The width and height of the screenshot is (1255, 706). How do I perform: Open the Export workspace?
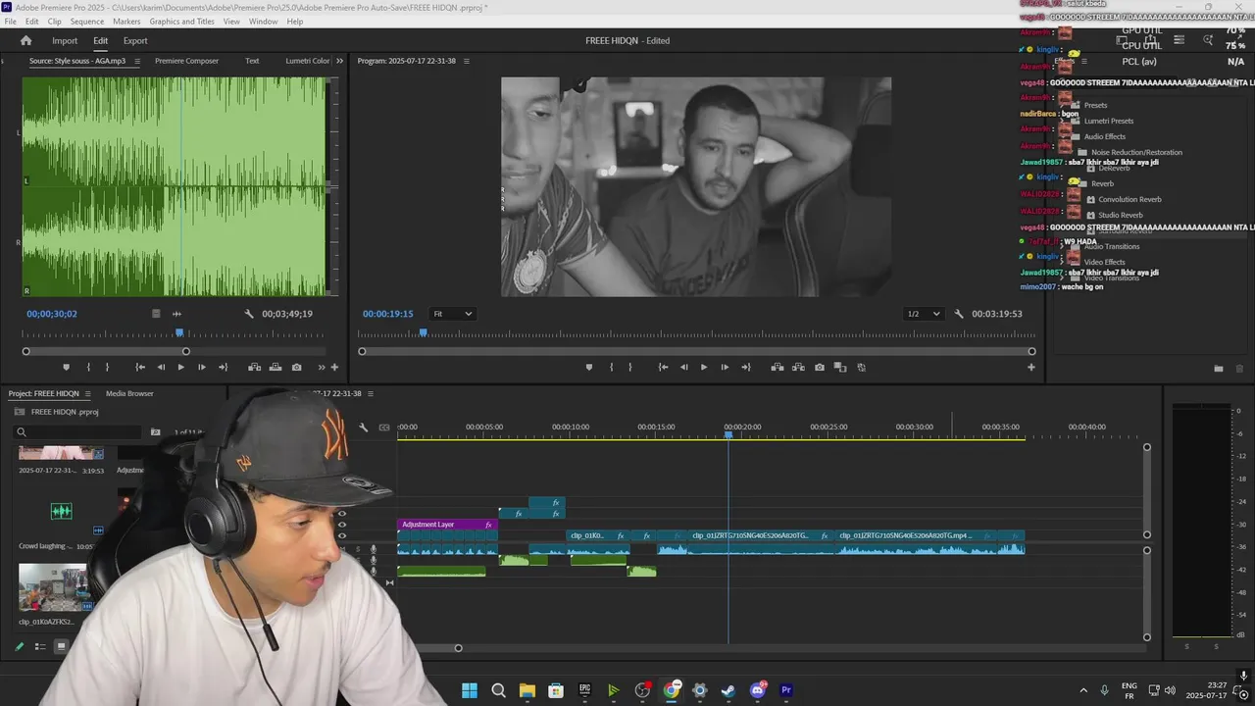pyautogui.click(x=135, y=40)
